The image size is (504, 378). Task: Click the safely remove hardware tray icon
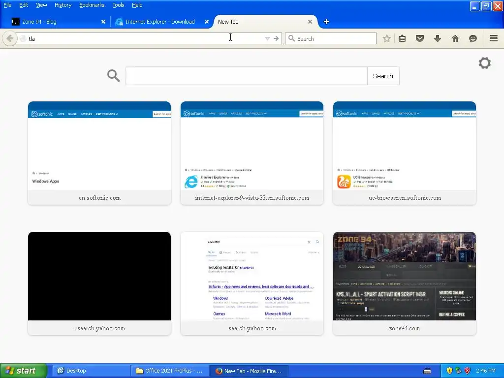coord(458,371)
